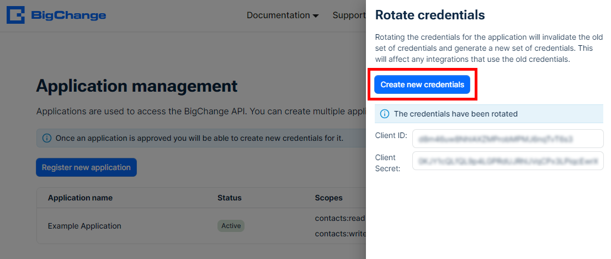Click the Application name column header
This screenshot has height=259, width=611.
(80, 198)
